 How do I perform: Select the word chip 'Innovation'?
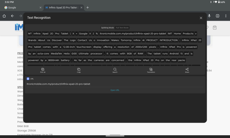click(103, 40)
